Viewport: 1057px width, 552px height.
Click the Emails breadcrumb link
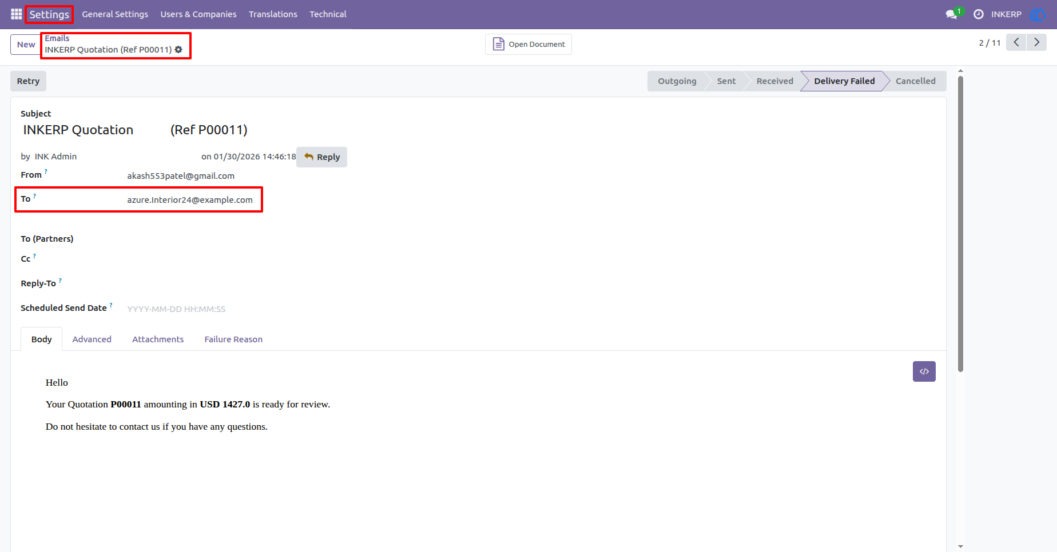[x=57, y=38]
